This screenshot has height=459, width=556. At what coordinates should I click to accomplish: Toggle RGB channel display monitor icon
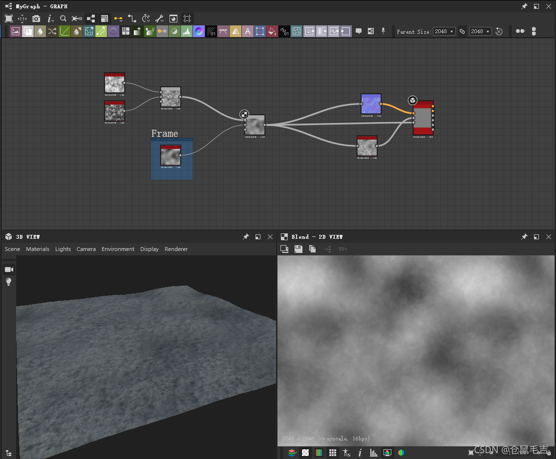click(387, 453)
